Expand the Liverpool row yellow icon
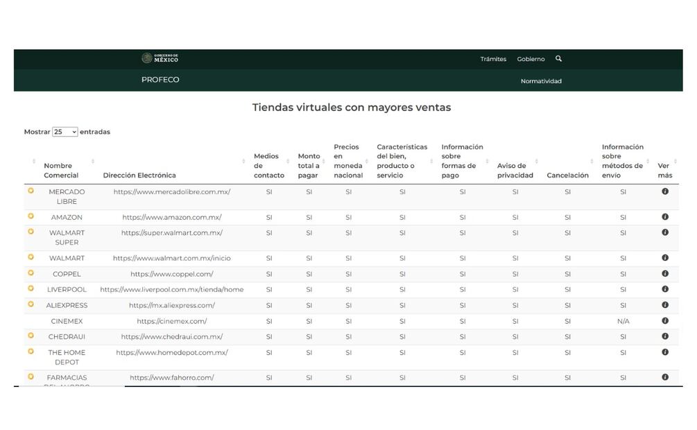This screenshot has height=430, width=697. coord(31,289)
